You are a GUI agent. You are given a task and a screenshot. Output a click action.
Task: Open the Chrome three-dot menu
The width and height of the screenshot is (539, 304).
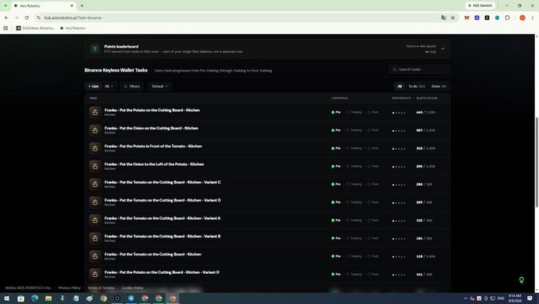(533, 17)
